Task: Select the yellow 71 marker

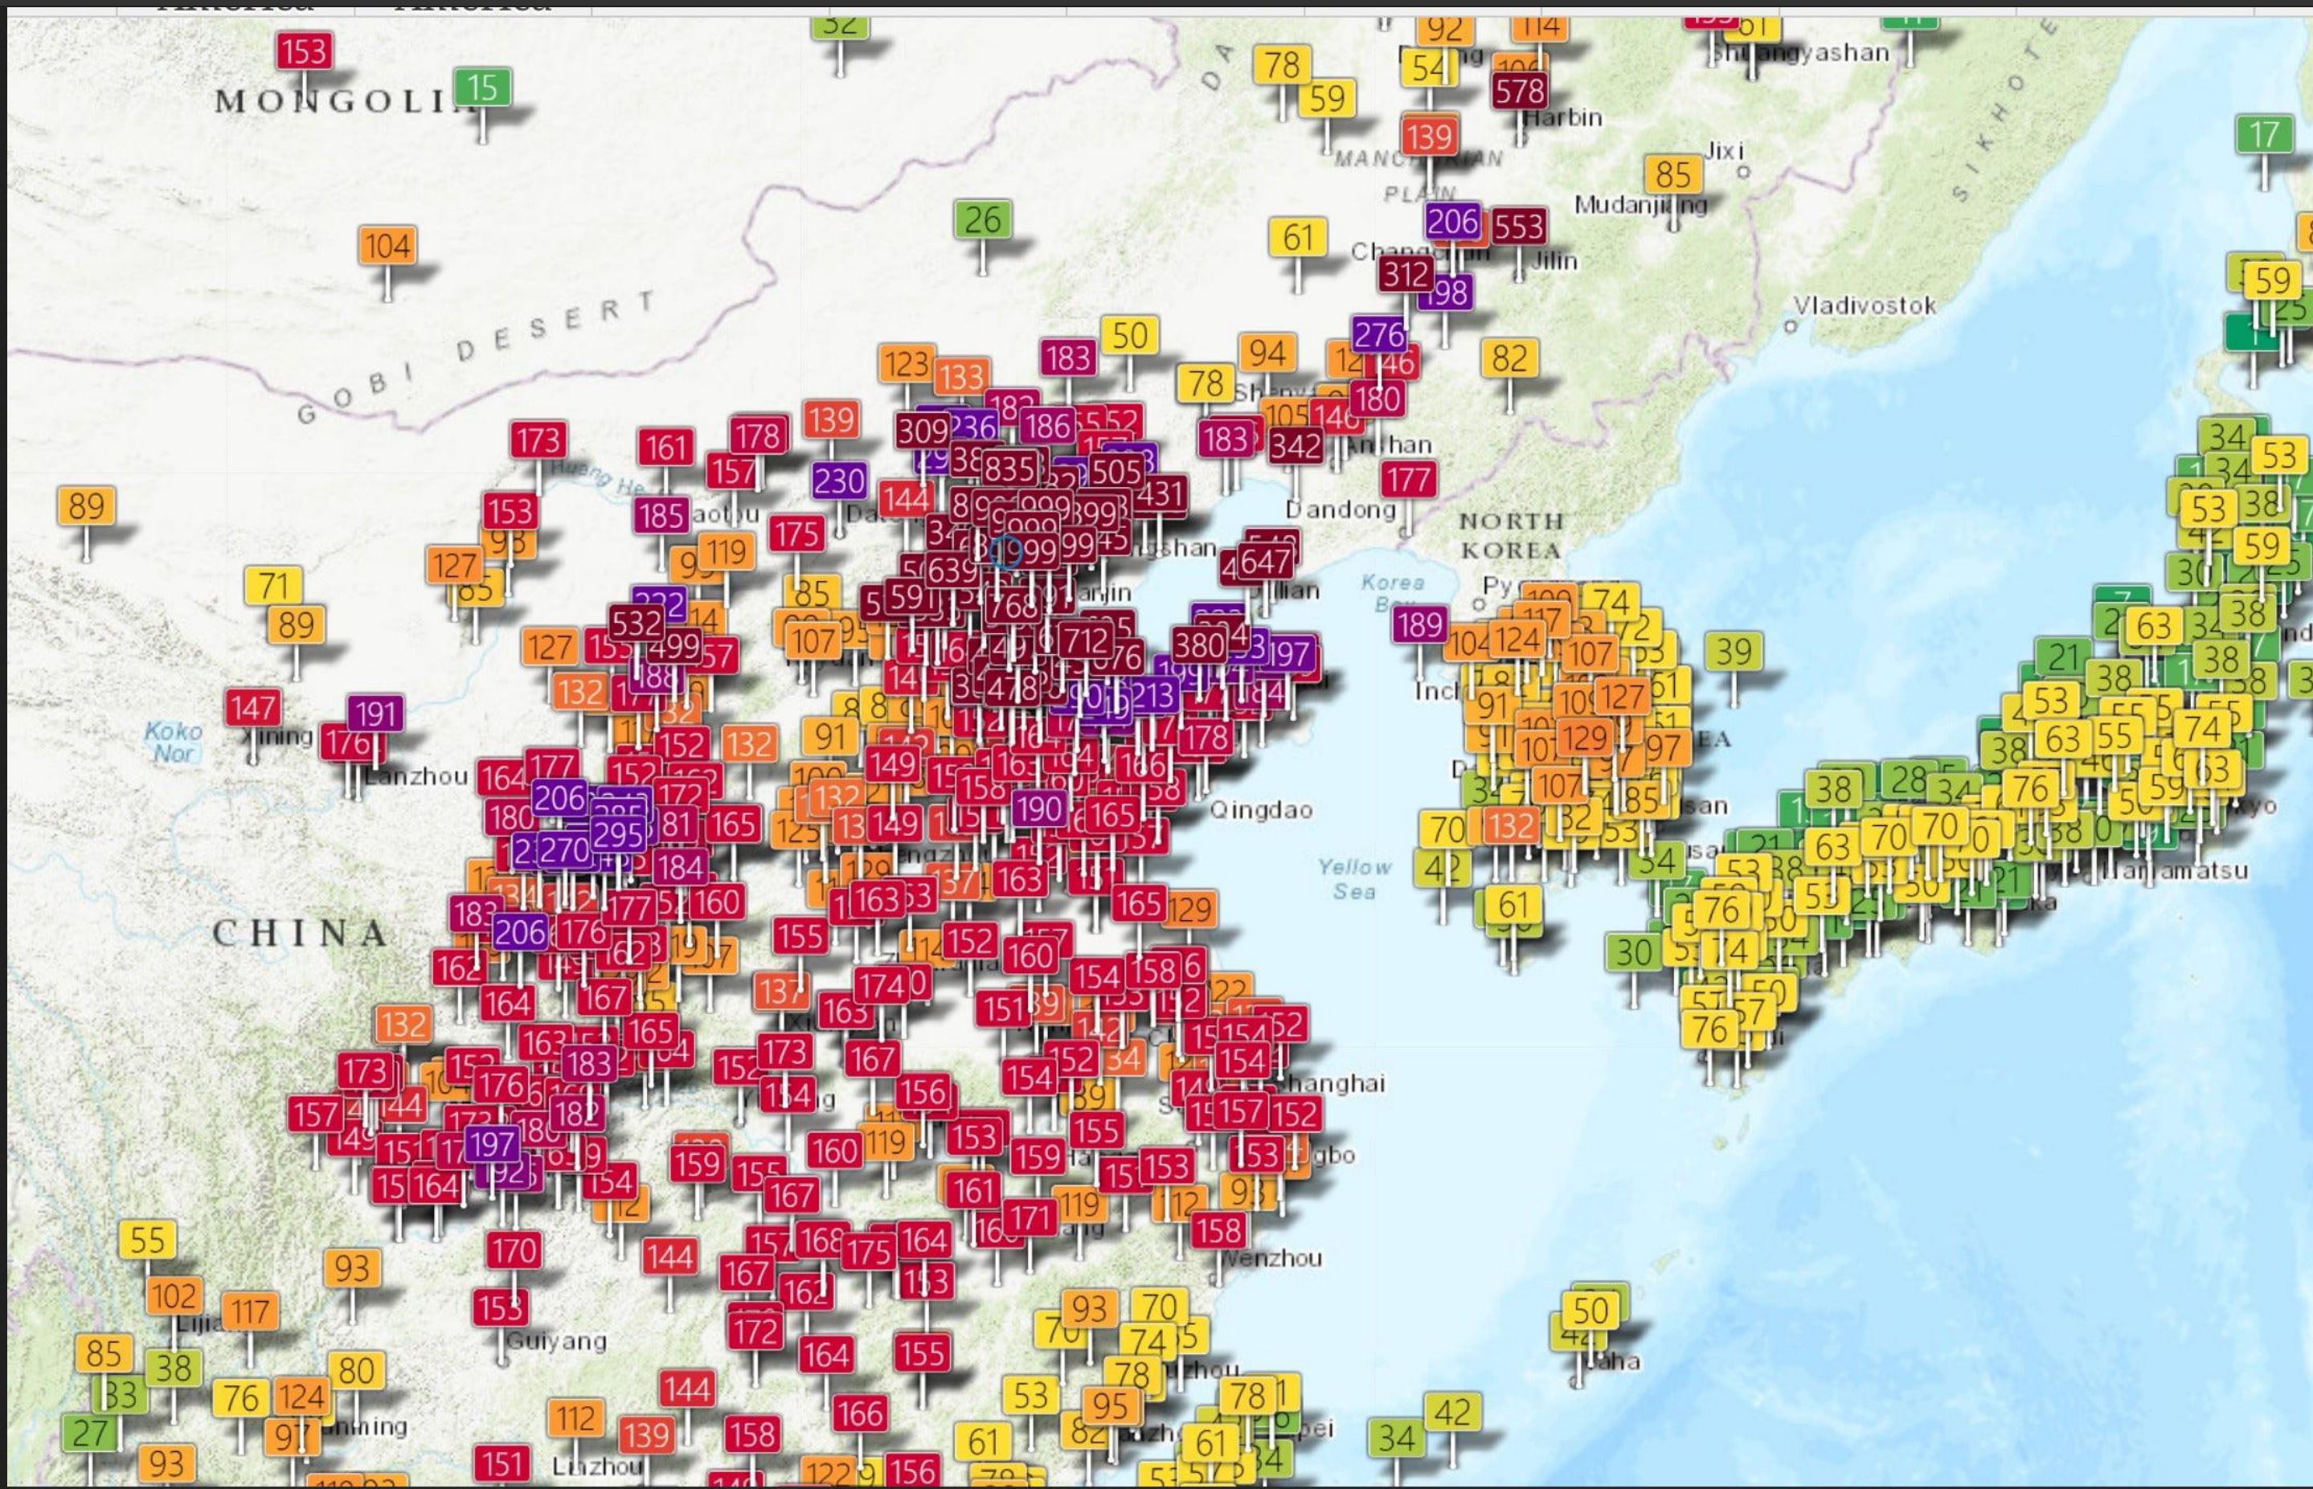Action: click(272, 585)
